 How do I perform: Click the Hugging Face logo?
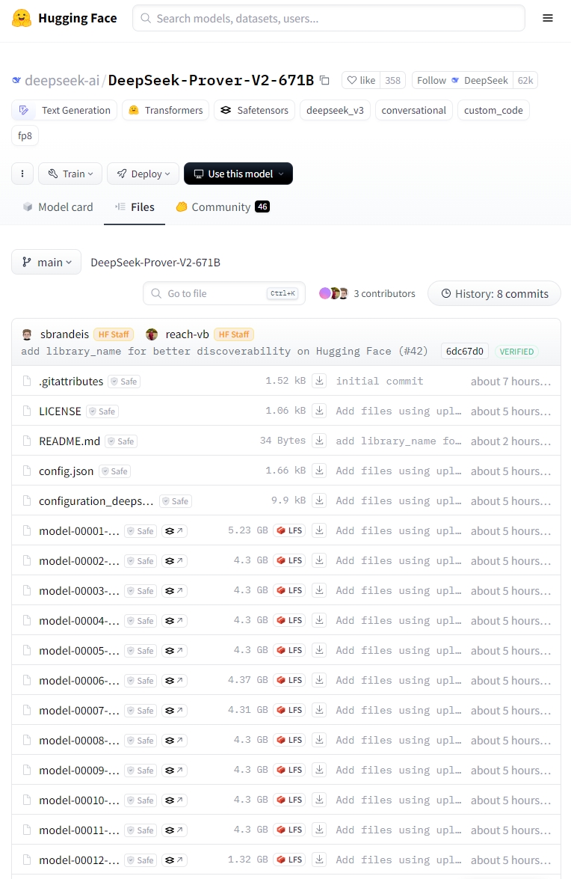(x=64, y=19)
